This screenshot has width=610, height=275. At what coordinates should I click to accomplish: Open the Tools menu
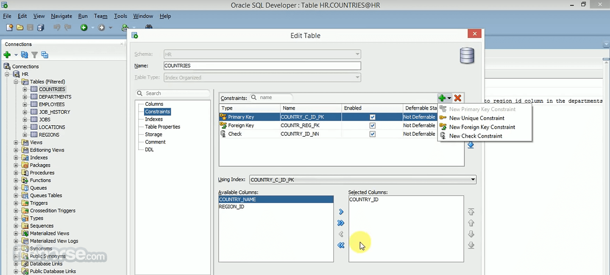pos(120,16)
